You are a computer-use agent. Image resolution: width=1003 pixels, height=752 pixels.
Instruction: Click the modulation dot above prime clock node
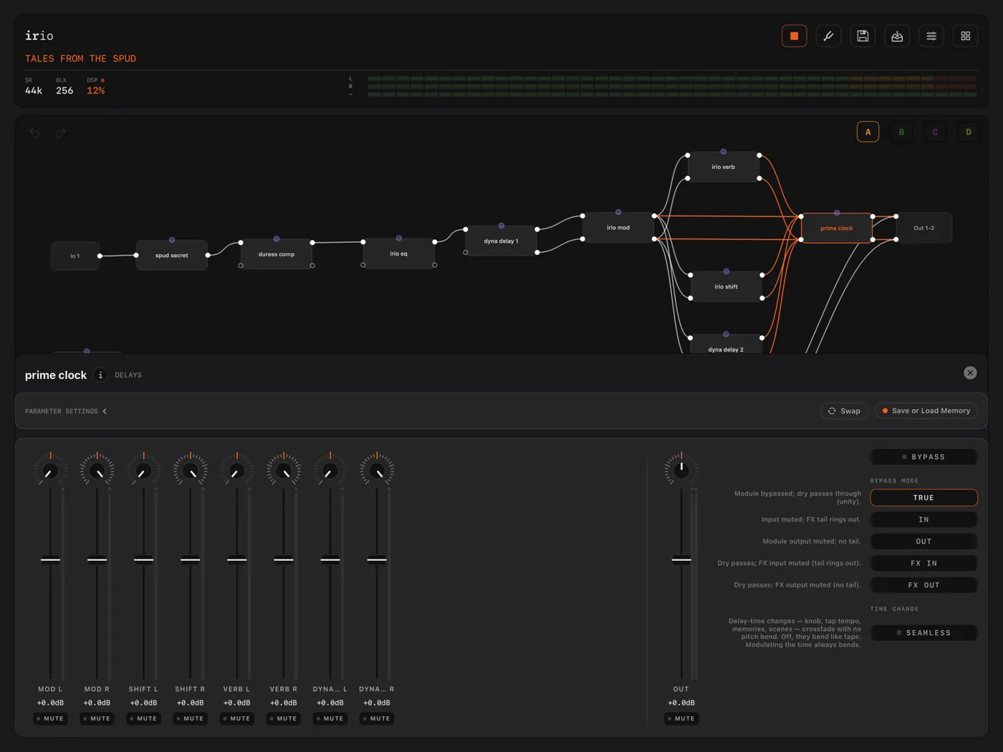point(837,213)
